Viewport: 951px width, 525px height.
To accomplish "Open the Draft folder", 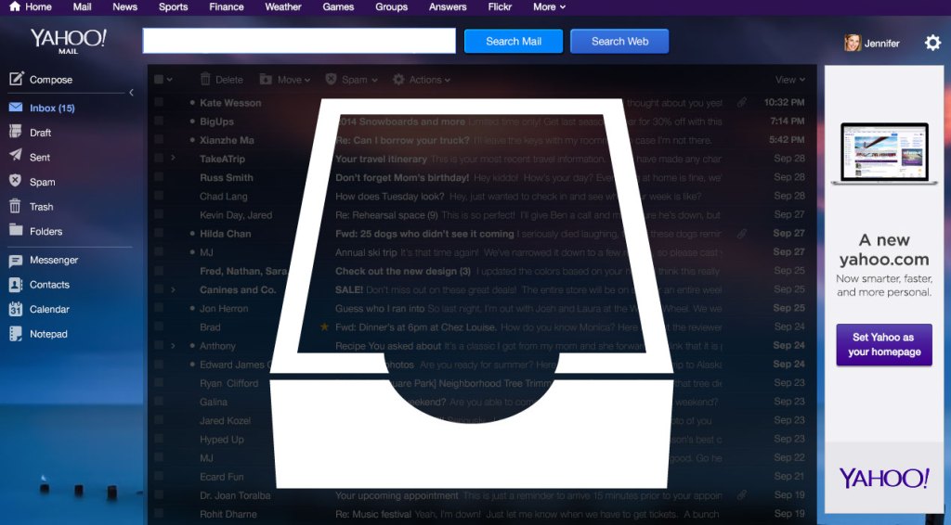I will coord(31,132).
